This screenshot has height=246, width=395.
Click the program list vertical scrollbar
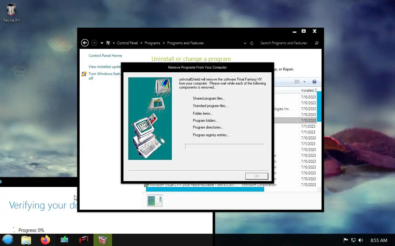pyautogui.click(x=319, y=106)
